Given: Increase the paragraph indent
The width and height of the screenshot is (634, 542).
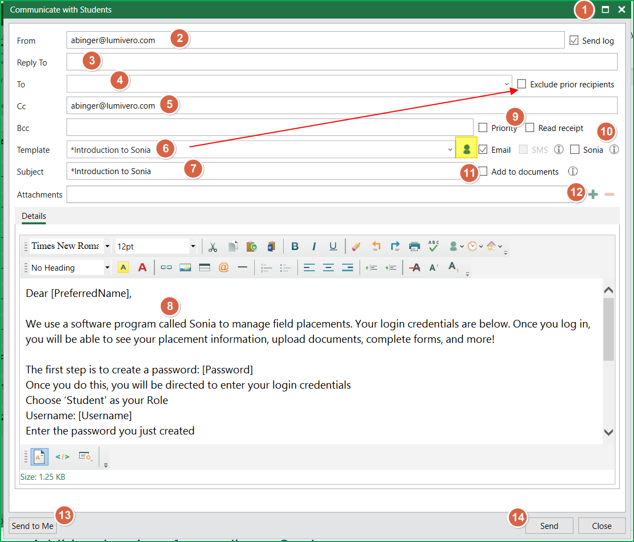Looking at the screenshot, I should 391,268.
